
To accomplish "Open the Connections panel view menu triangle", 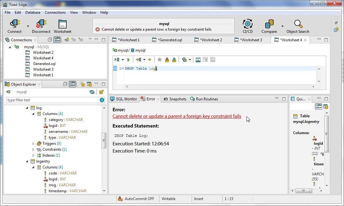I will (90, 39).
